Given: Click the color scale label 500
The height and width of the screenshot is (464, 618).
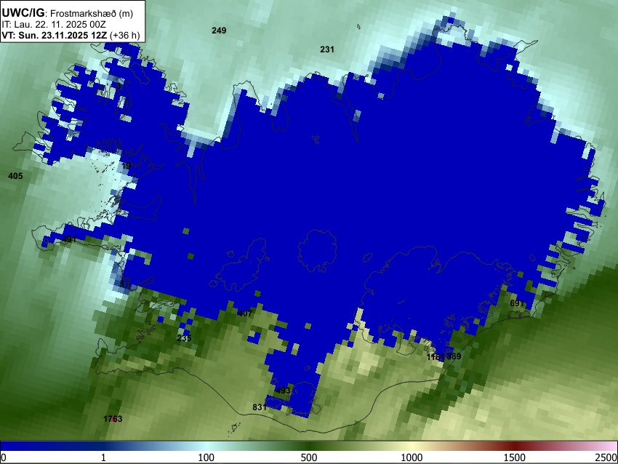Looking at the screenshot, I should [x=309, y=457].
